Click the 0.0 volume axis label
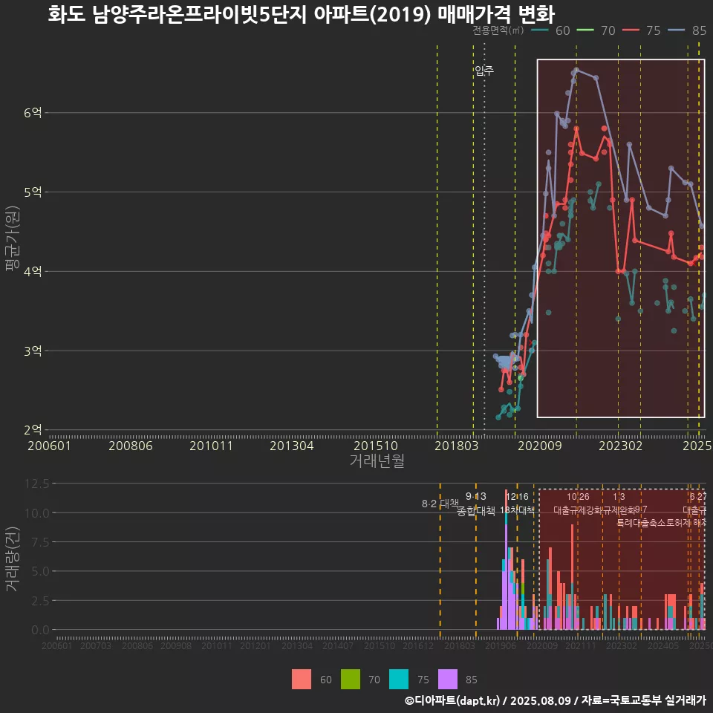Image resolution: width=713 pixels, height=713 pixels. coord(40,630)
